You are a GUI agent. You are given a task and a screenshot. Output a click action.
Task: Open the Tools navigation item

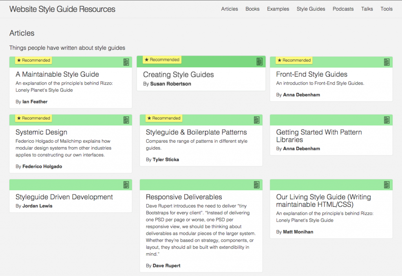(x=387, y=9)
